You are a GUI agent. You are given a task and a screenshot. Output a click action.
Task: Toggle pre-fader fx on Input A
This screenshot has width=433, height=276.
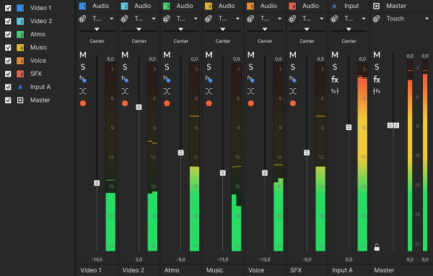click(x=335, y=91)
